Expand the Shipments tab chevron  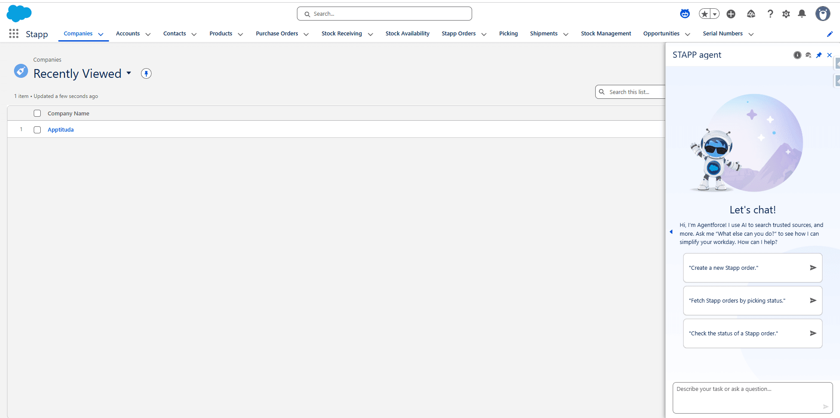pyautogui.click(x=566, y=34)
